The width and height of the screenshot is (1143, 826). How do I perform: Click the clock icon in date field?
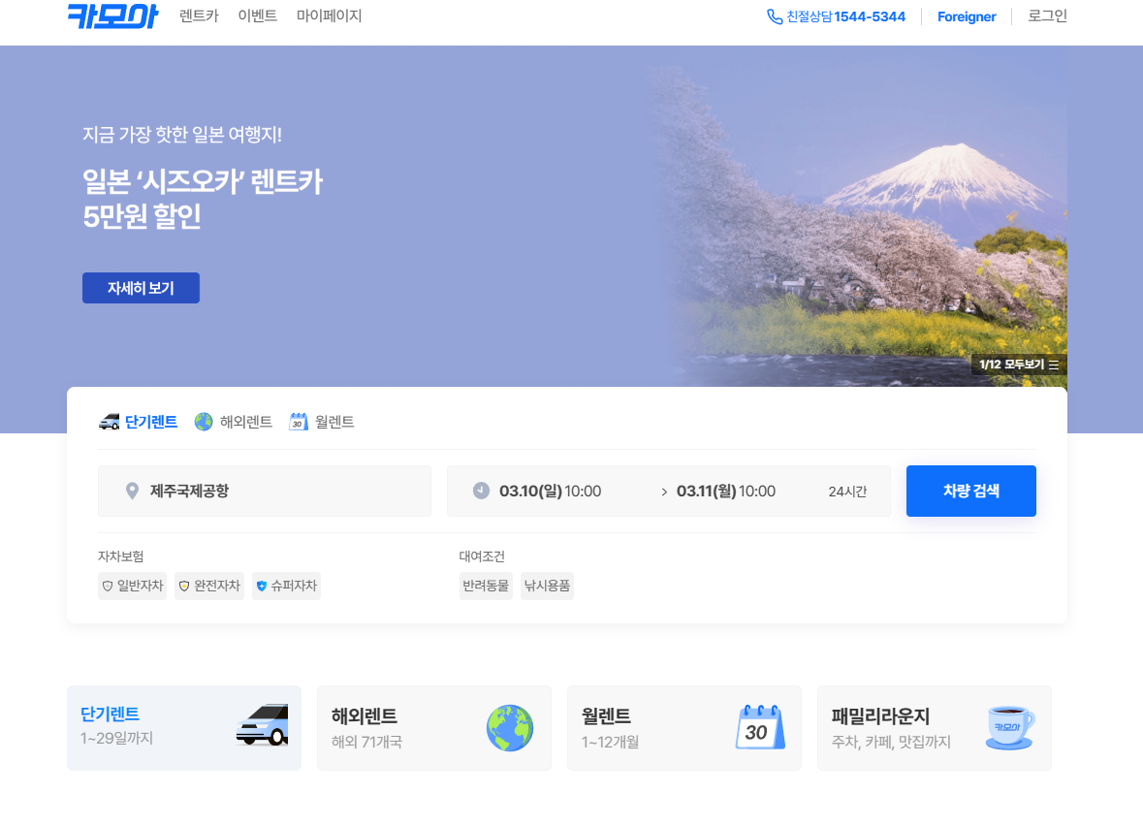coord(481,491)
